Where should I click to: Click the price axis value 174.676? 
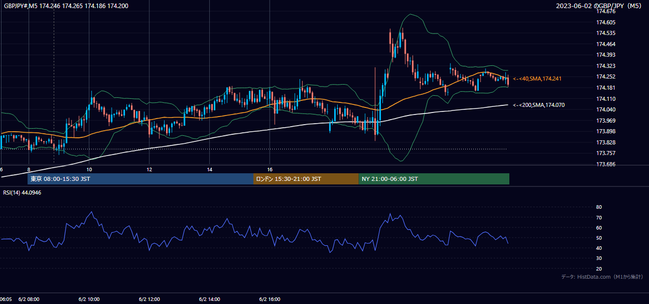pos(606,12)
